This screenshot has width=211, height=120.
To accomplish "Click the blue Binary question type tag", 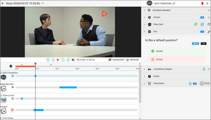I will coord(195,43).
